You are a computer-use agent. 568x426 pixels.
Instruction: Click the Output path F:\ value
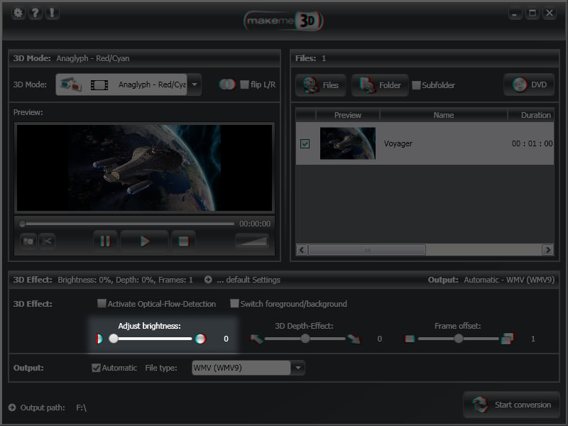pyautogui.click(x=82, y=408)
